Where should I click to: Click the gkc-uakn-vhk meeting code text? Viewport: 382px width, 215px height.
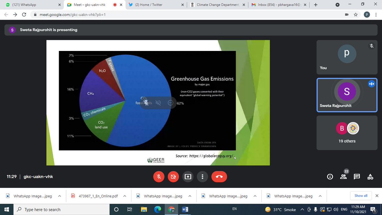tap(38, 176)
